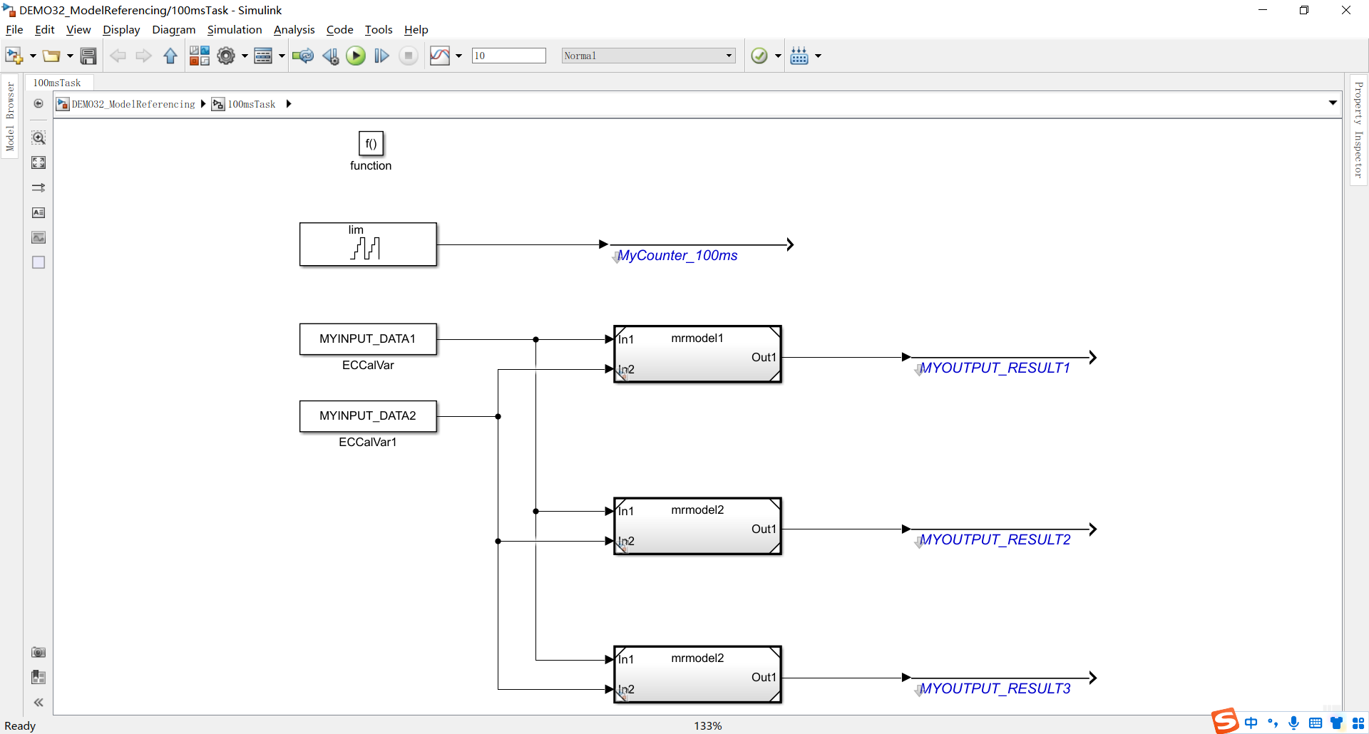
Task: Open the File menu
Action: pos(14,29)
